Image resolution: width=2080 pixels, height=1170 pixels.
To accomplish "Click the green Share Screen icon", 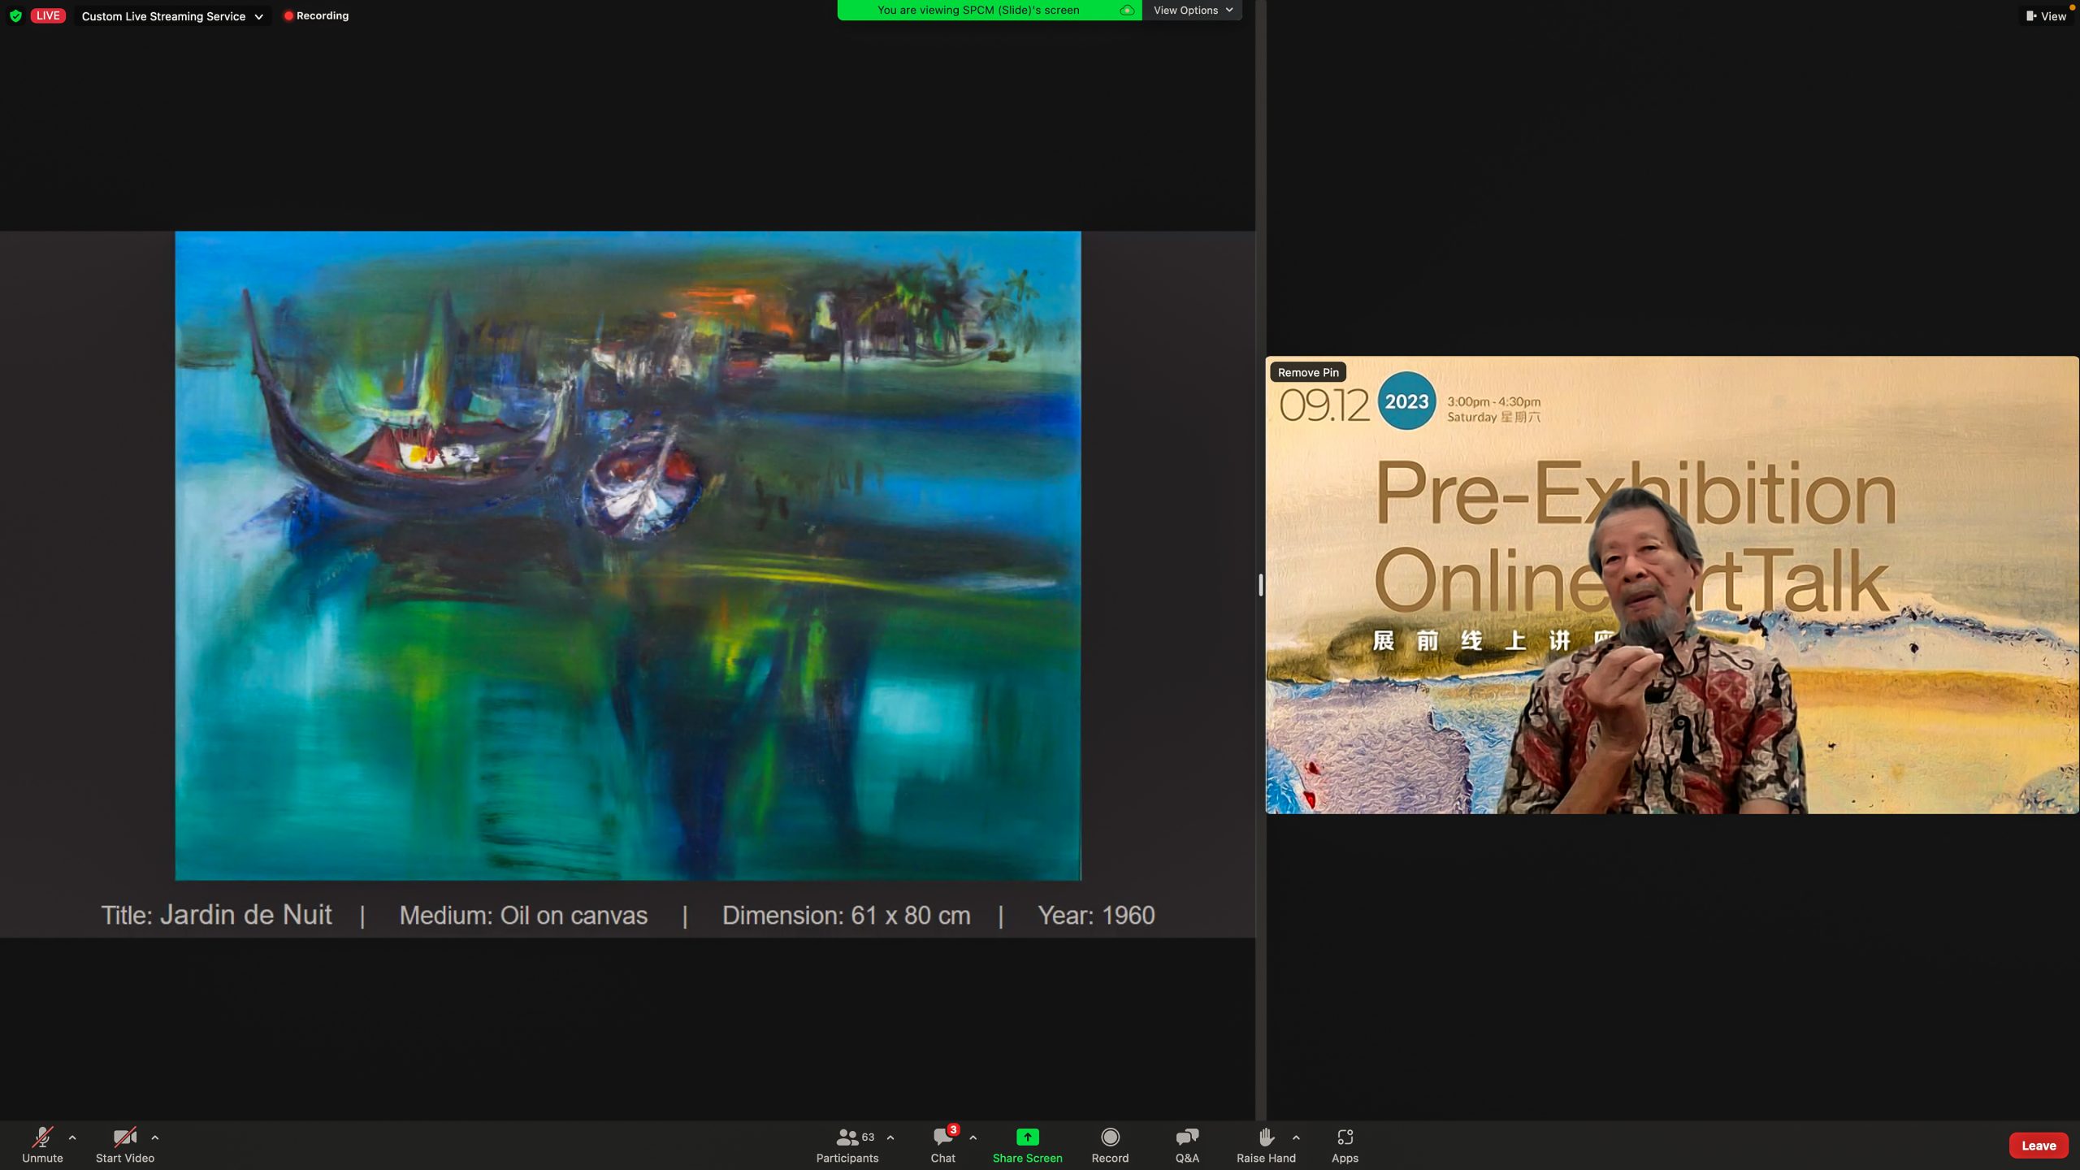I will coord(1027,1137).
